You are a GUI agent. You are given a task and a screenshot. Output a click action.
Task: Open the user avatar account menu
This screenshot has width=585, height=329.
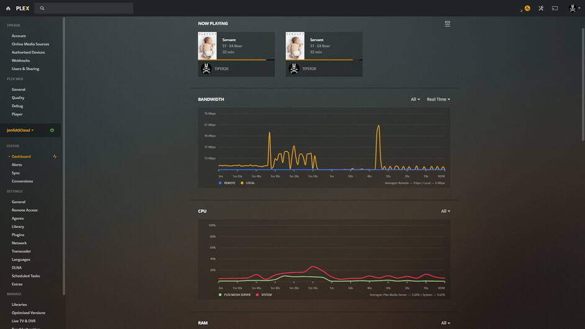pyautogui.click(x=573, y=8)
